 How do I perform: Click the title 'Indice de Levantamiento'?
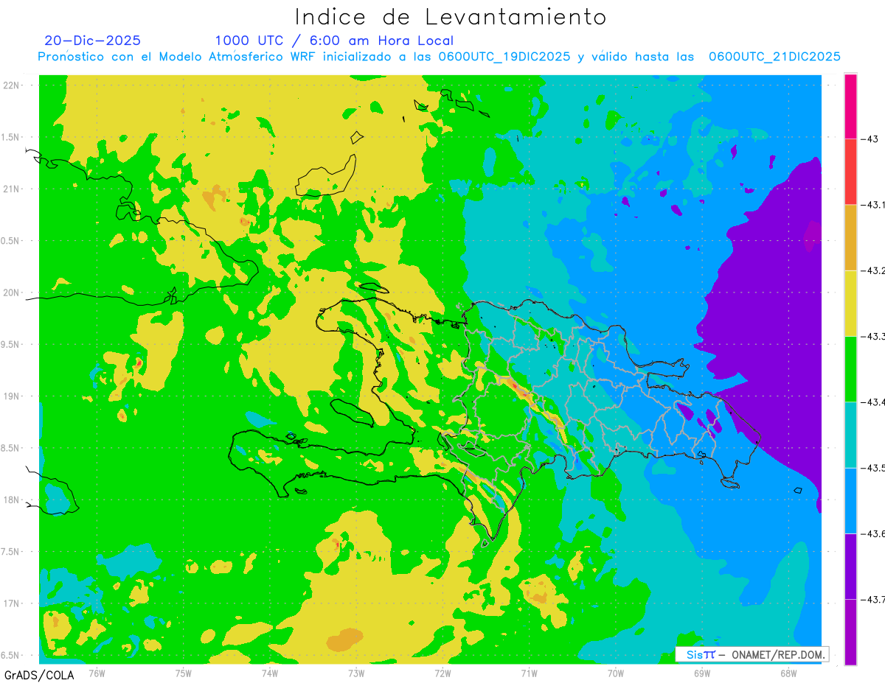tap(450, 17)
